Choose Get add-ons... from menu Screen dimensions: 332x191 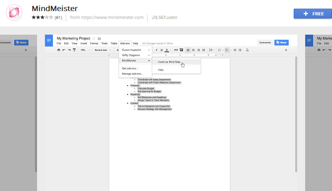[x=136, y=68]
